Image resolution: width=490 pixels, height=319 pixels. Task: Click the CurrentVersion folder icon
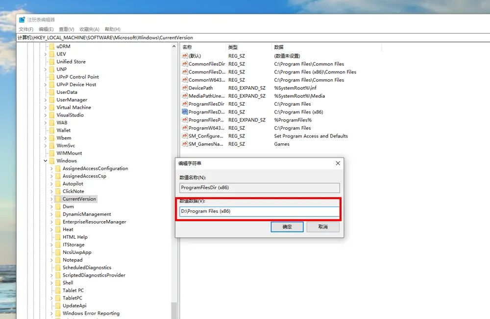[58, 199]
